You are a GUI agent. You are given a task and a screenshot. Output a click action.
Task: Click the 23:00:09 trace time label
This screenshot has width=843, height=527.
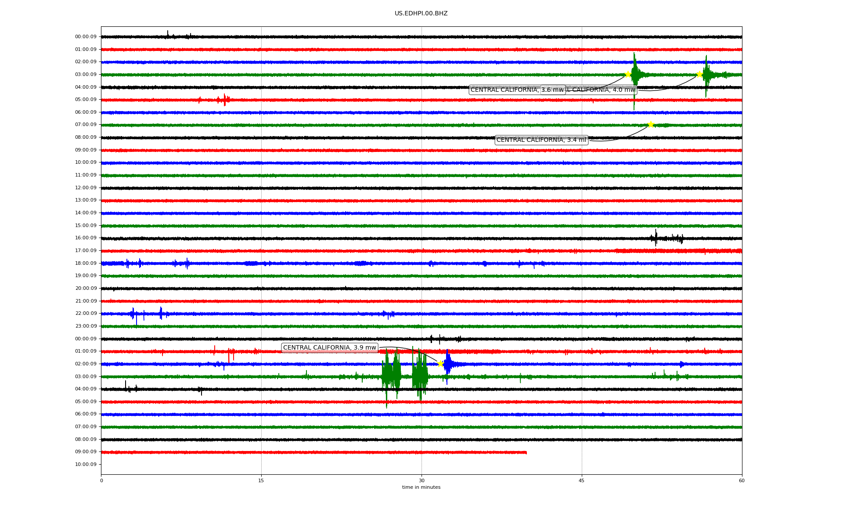pyautogui.click(x=86, y=326)
